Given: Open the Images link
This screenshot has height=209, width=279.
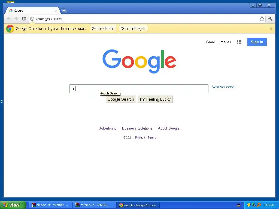Looking at the screenshot, I should pos(225,42).
